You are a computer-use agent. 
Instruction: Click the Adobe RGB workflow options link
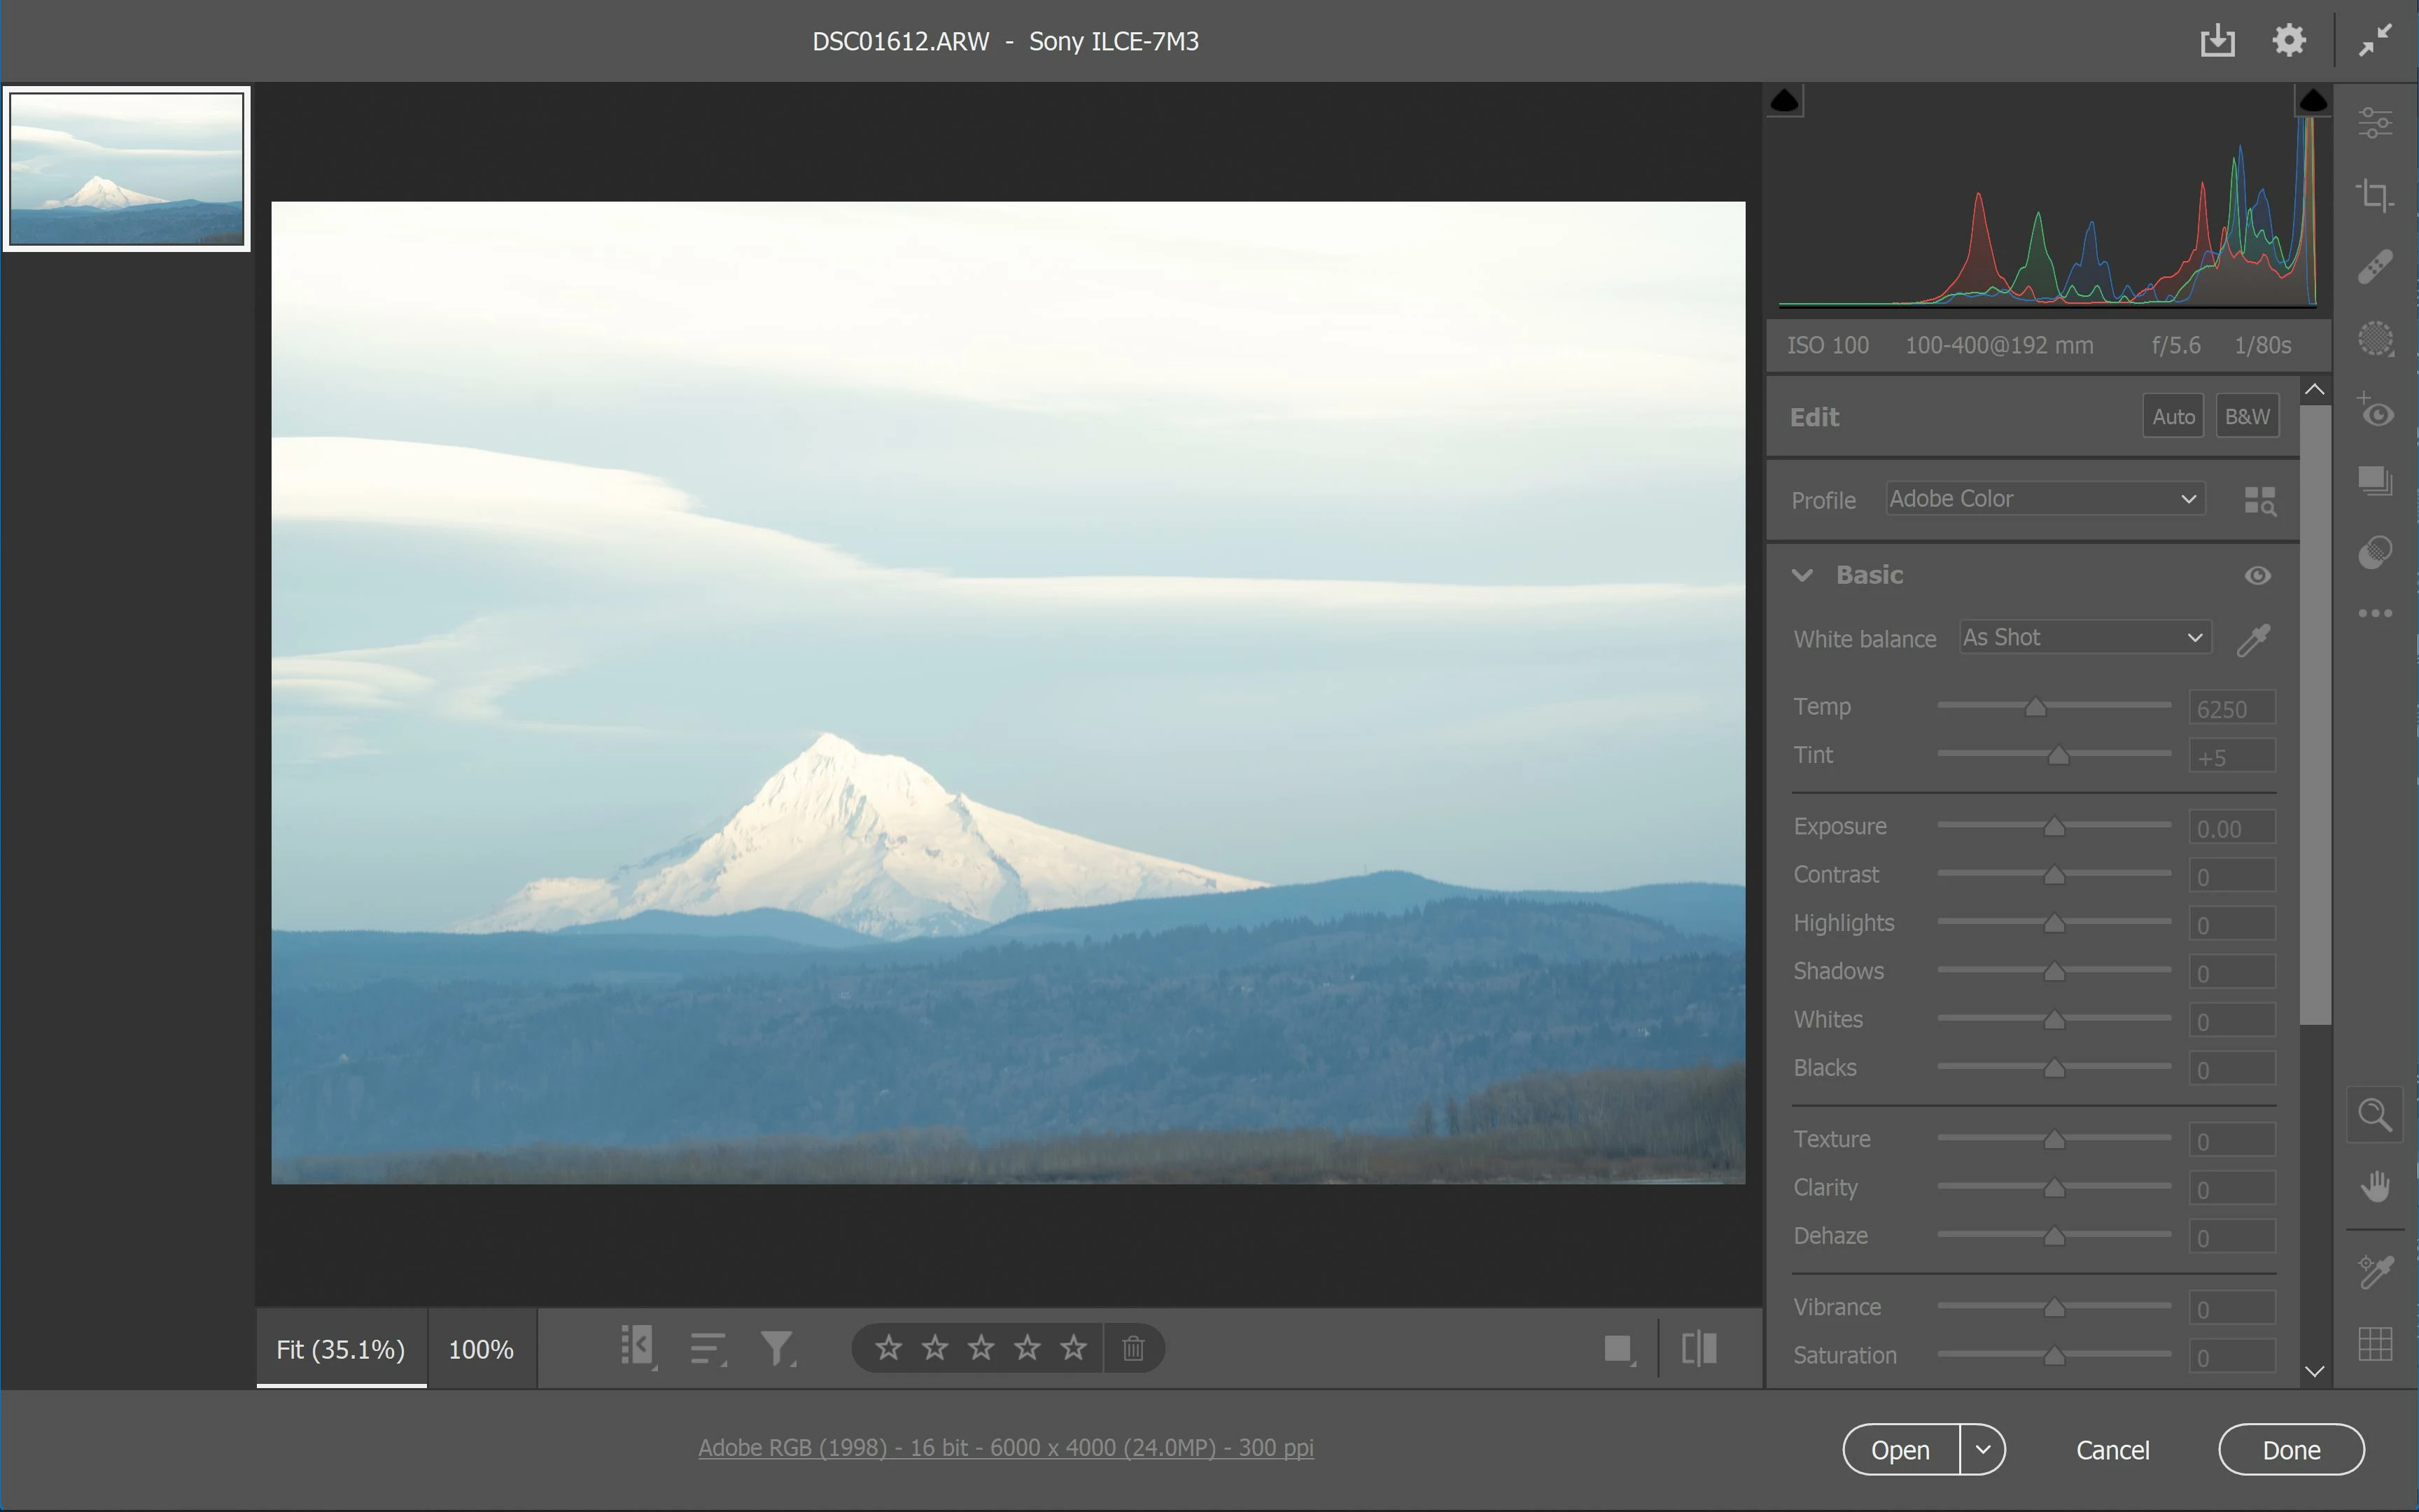pos(1004,1447)
